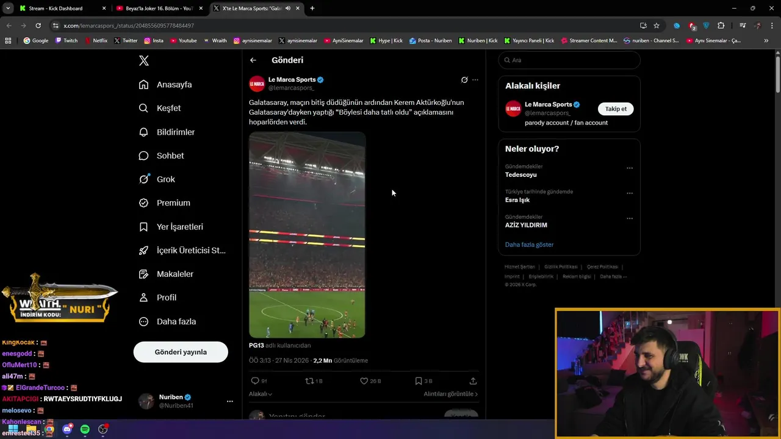Open the AZİZ YILDIRIM trending topic
The width and height of the screenshot is (781, 439).
point(526,225)
